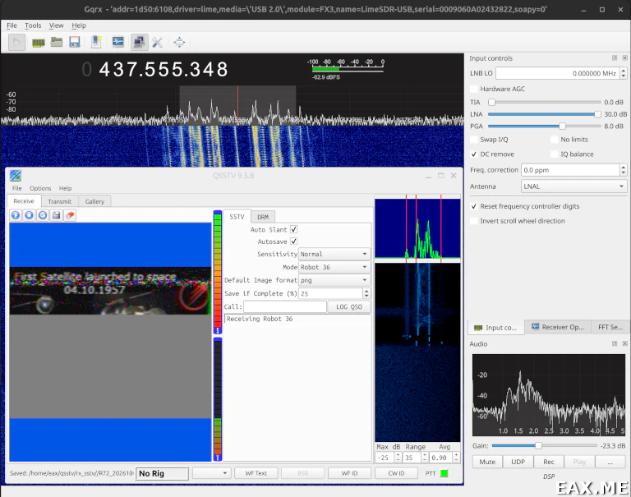Click the QSSTV resync clock icon
This screenshot has height=497, width=631.
pyautogui.click(x=43, y=215)
